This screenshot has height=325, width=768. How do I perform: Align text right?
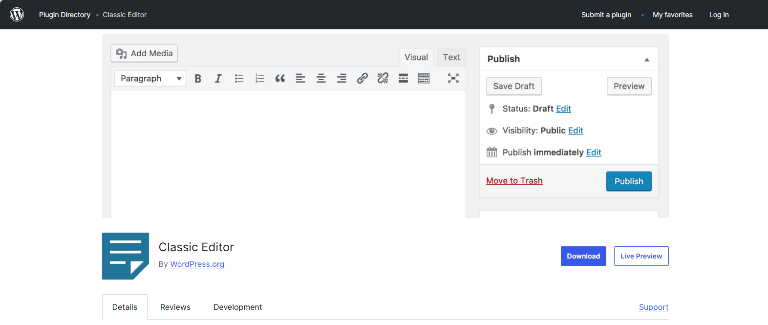pyautogui.click(x=341, y=78)
